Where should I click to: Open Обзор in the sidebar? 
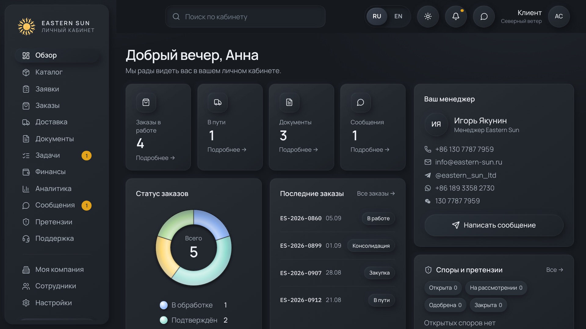pos(57,55)
